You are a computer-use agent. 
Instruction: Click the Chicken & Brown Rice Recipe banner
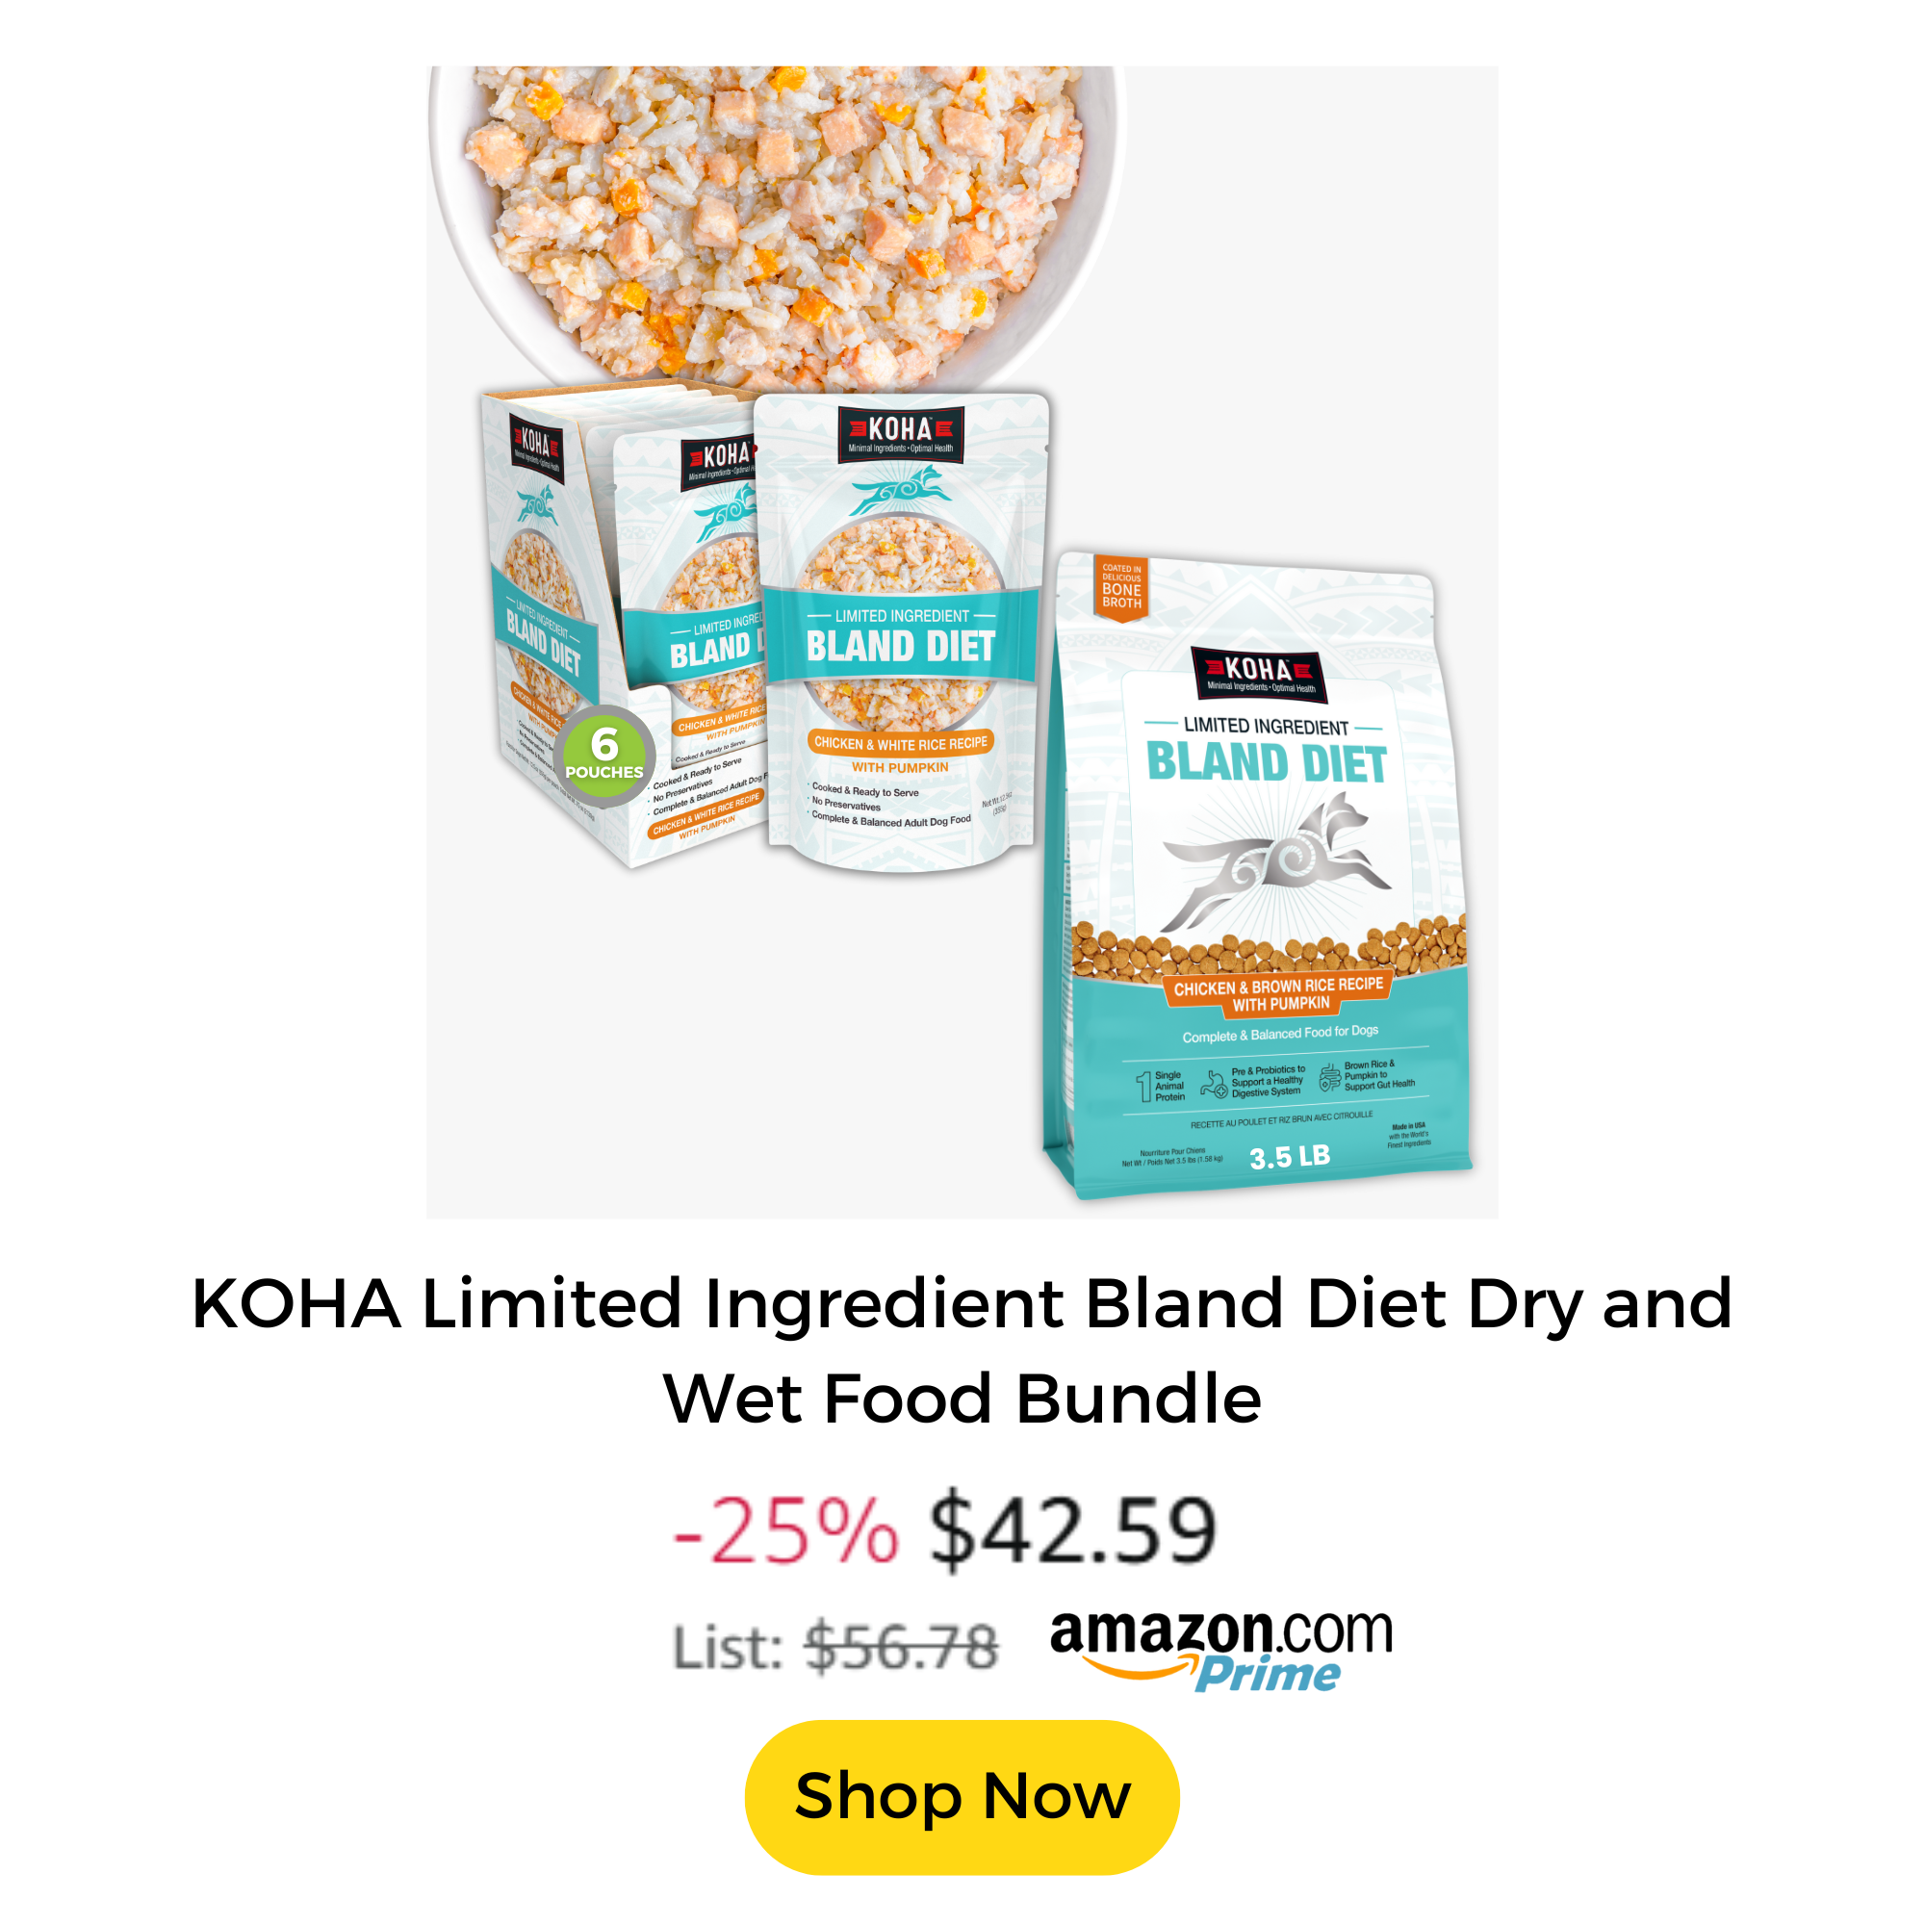point(1278,993)
